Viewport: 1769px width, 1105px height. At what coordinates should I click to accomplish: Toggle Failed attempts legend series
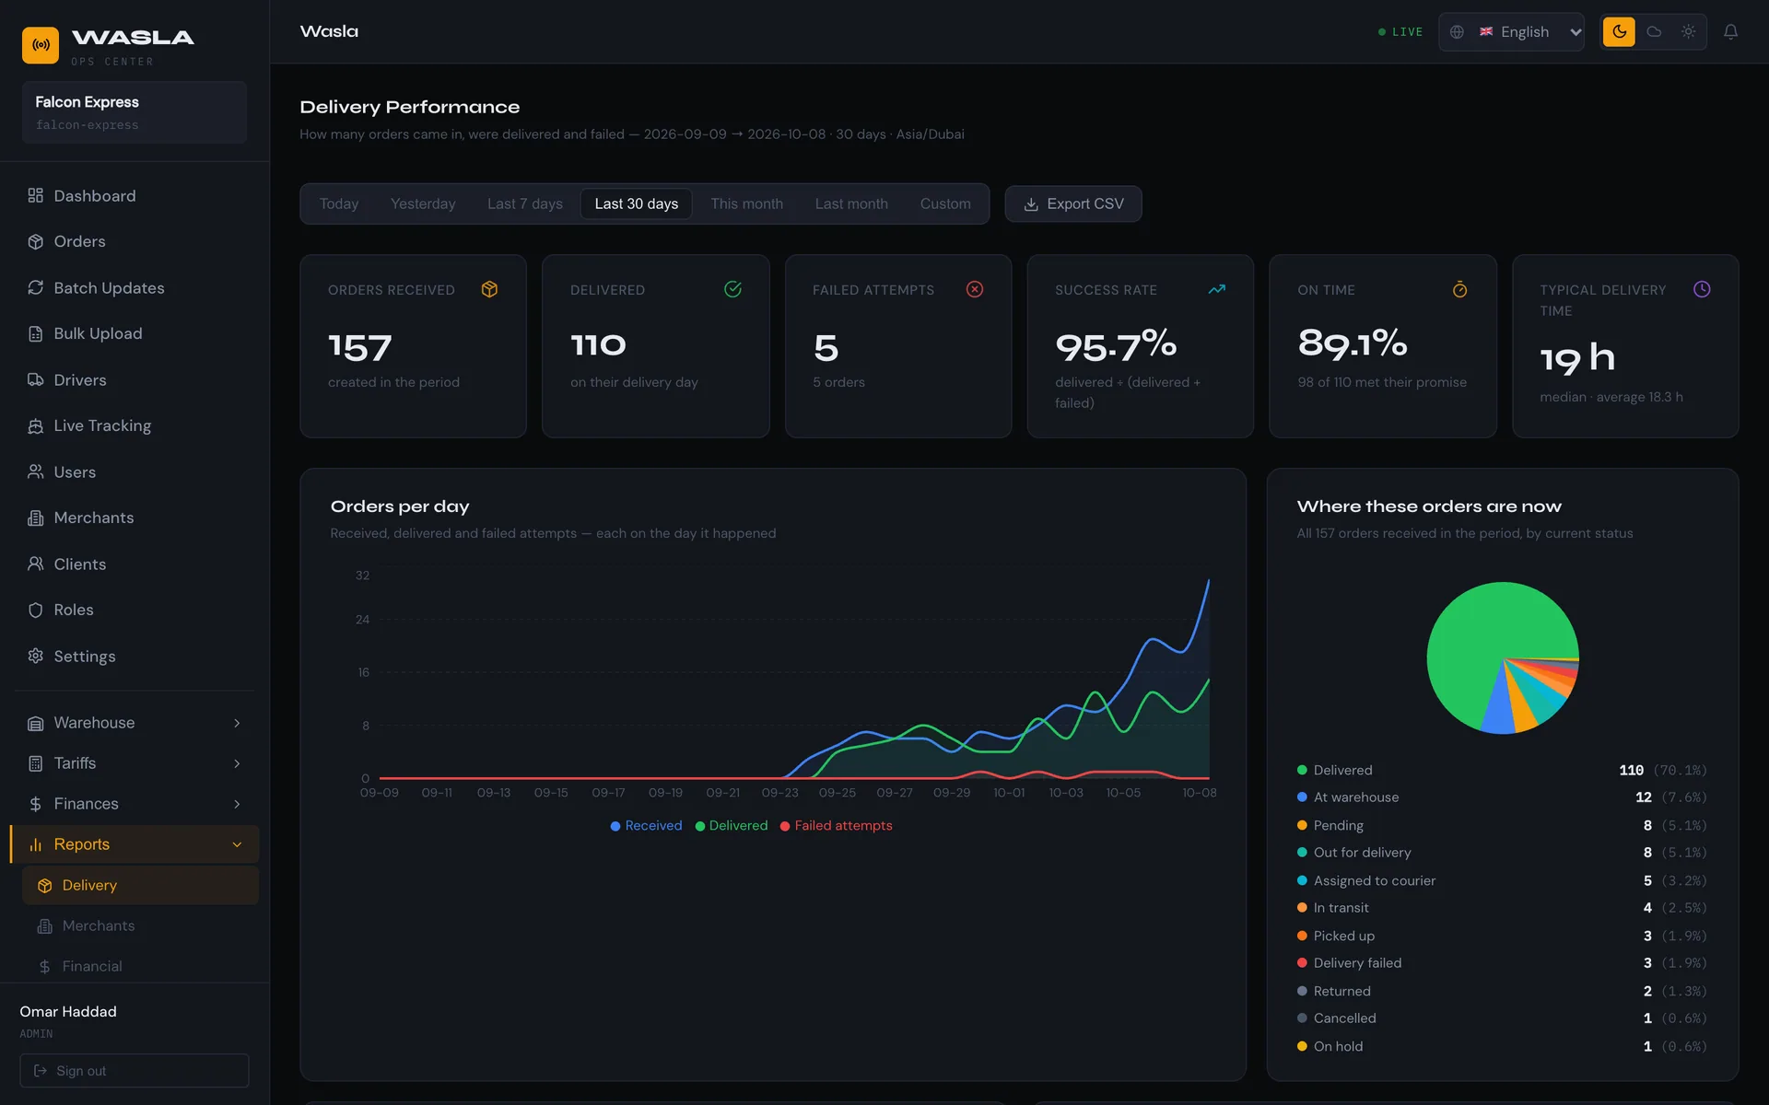837,826
